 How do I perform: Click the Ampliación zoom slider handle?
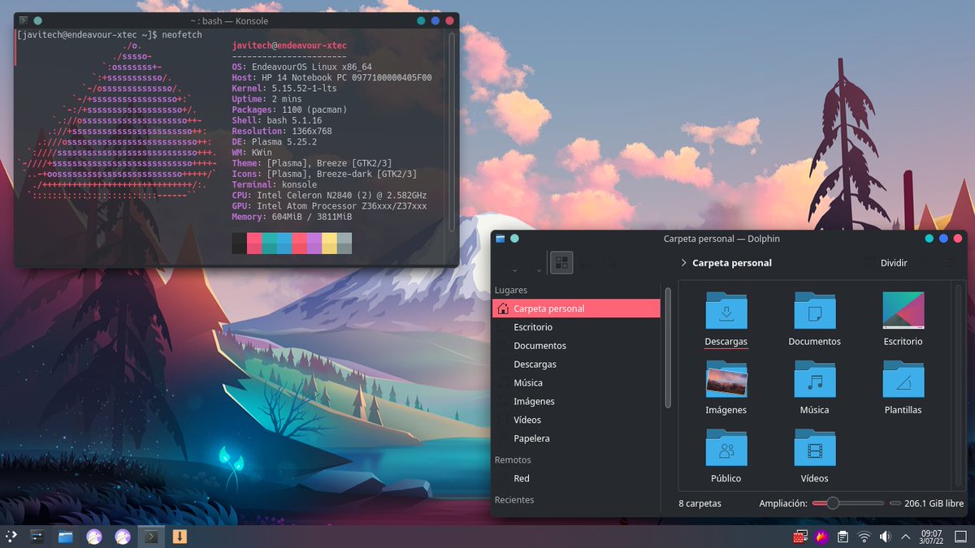point(832,503)
